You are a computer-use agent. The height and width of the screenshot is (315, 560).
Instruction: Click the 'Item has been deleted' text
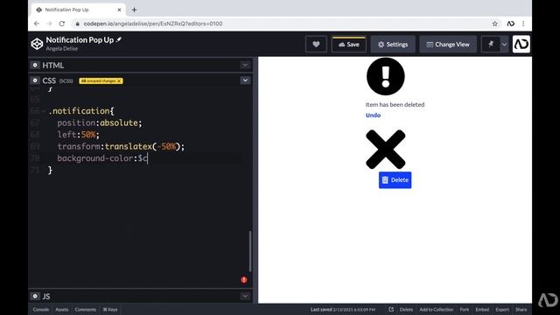tap(395, 105)
